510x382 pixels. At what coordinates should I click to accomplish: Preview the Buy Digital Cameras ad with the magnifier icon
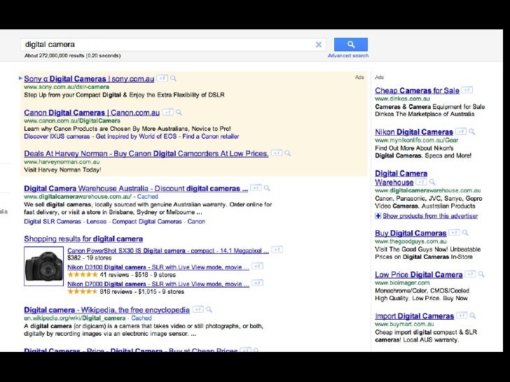466,232
